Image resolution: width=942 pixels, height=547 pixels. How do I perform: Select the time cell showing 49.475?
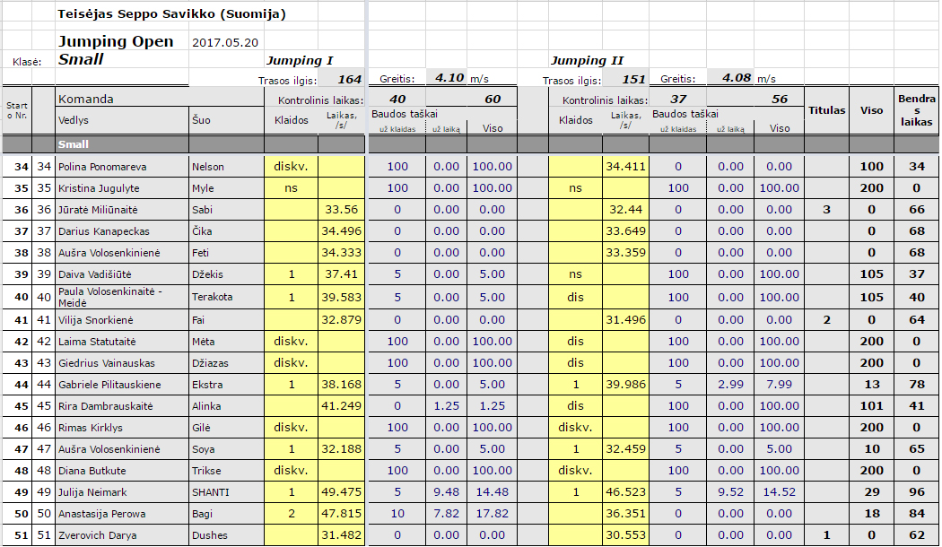tap(341, 492)
